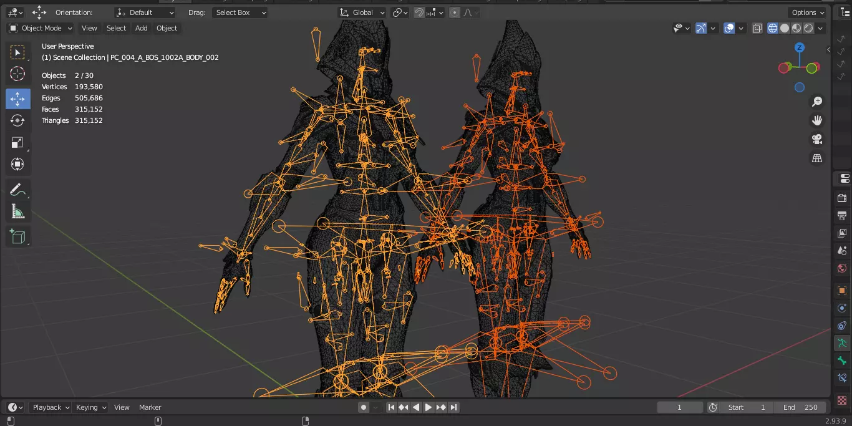This screenshot has height=426, width=852.
Task: Open the Bone properties tab
Action: pyautogui.click(x=842, y=361)
